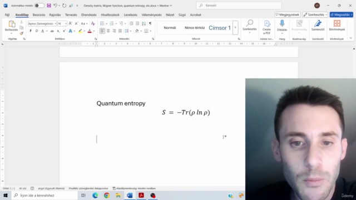
Task: Open the Nézet tab
Action: (170, 15)
